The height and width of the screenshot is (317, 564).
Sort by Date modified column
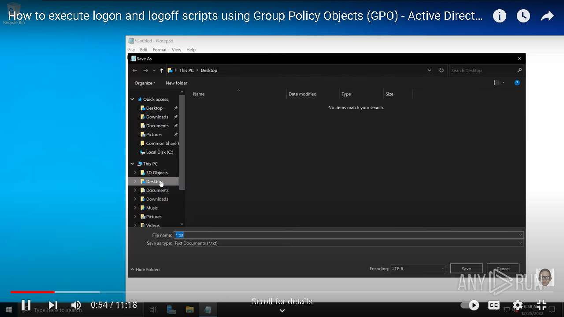click(x=302, y=94)
